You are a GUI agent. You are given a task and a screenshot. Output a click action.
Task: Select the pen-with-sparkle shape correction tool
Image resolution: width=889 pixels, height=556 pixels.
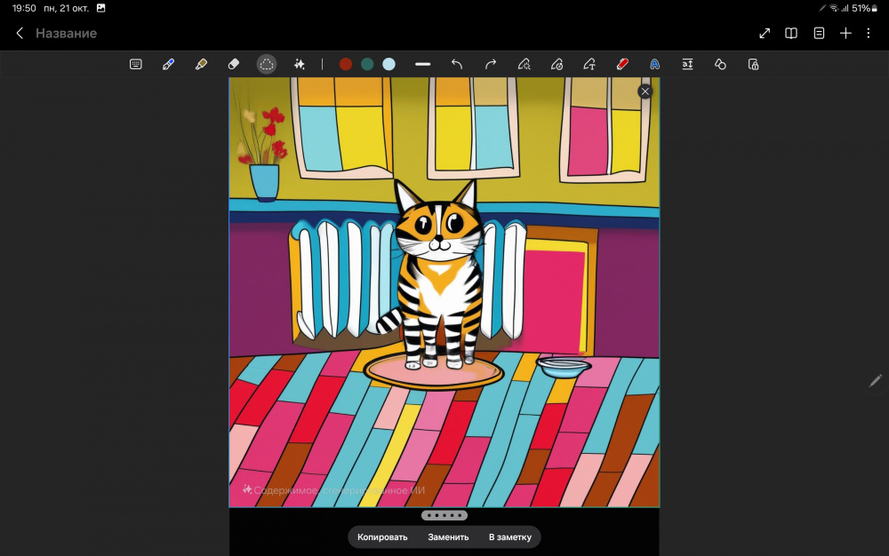(524, 65)
